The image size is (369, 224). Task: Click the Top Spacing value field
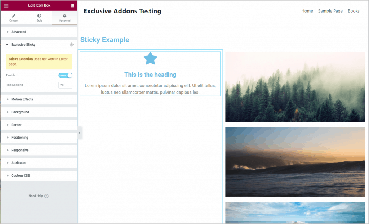(x=65, y=85)
